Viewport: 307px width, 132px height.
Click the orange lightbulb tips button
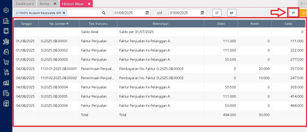(x=303, y=13)
